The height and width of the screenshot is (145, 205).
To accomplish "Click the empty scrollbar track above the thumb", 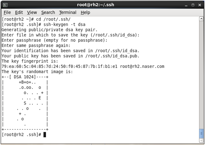I will (x=201, y=75).
